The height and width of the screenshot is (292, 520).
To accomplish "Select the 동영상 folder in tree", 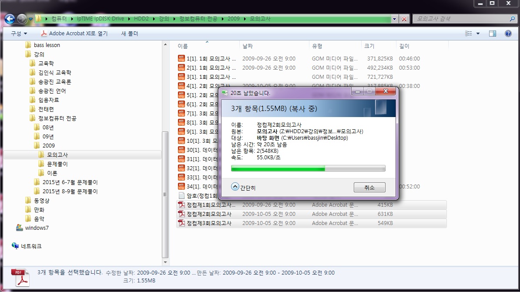I will pyautogui.click(x=41, y=201).
